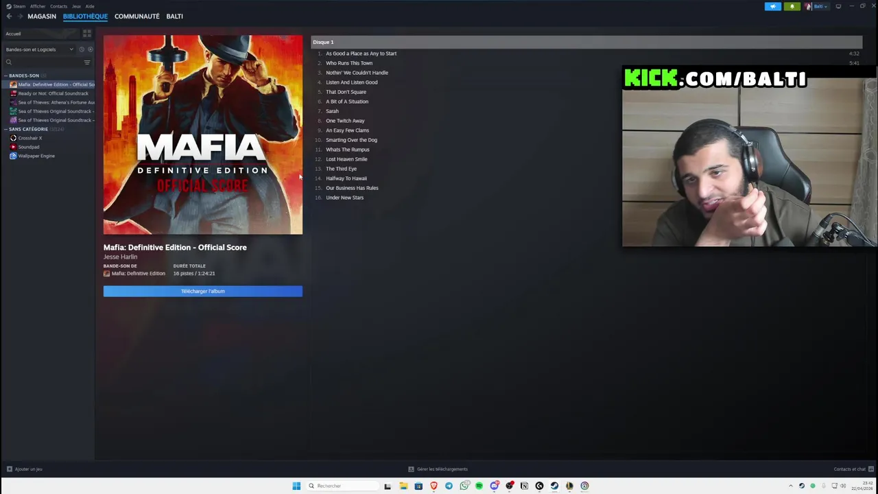
Task: Collapse the BANDES-SON category
Action: click(5, 75)
